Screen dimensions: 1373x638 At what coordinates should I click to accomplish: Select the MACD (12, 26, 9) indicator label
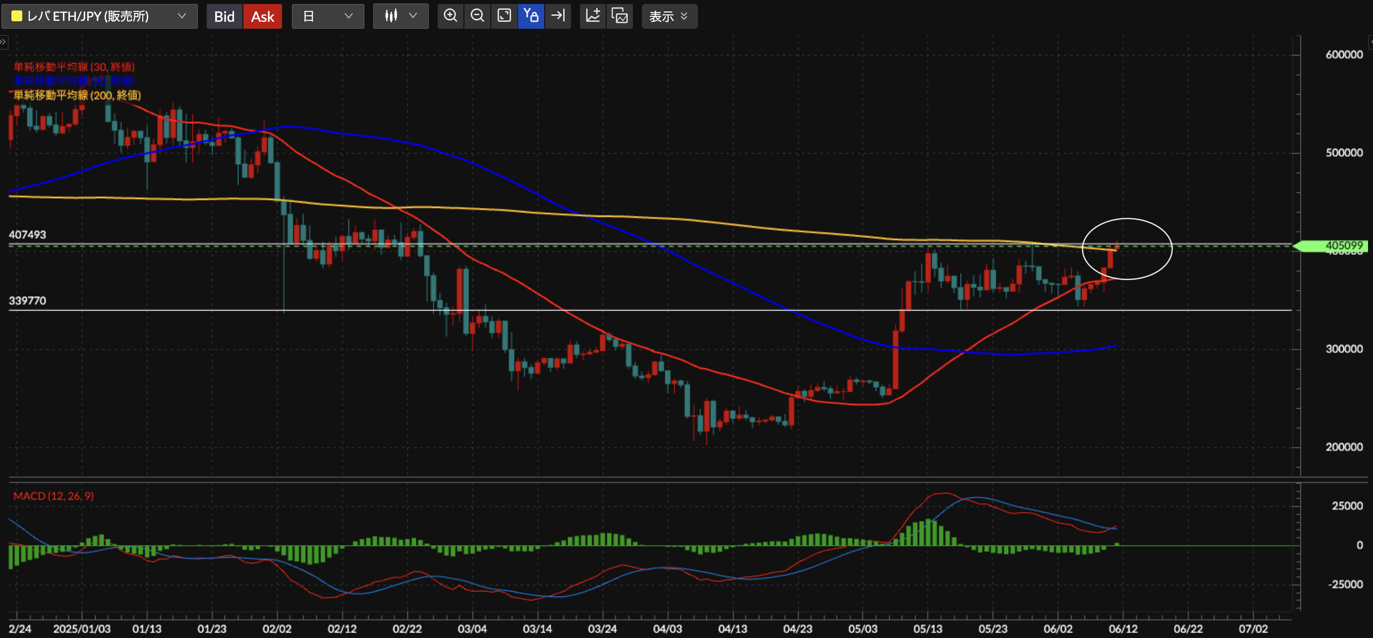pos(54,496)
